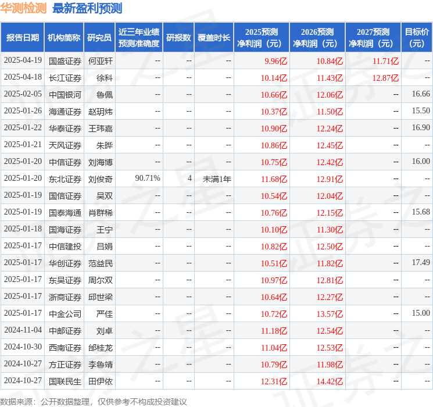Select the 中信证券 institution cell

coord(65,162)
